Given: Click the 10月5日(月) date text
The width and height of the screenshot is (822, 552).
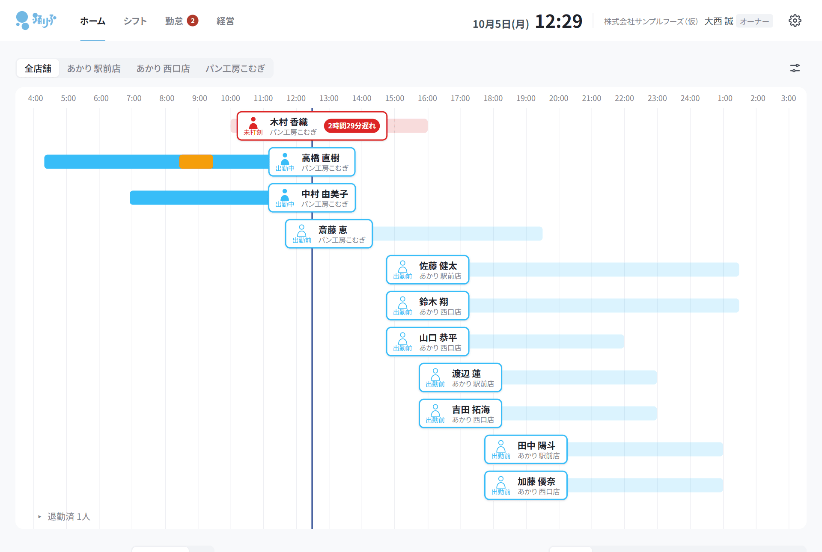Looking at the screenshot, I should tap(500, 24).
